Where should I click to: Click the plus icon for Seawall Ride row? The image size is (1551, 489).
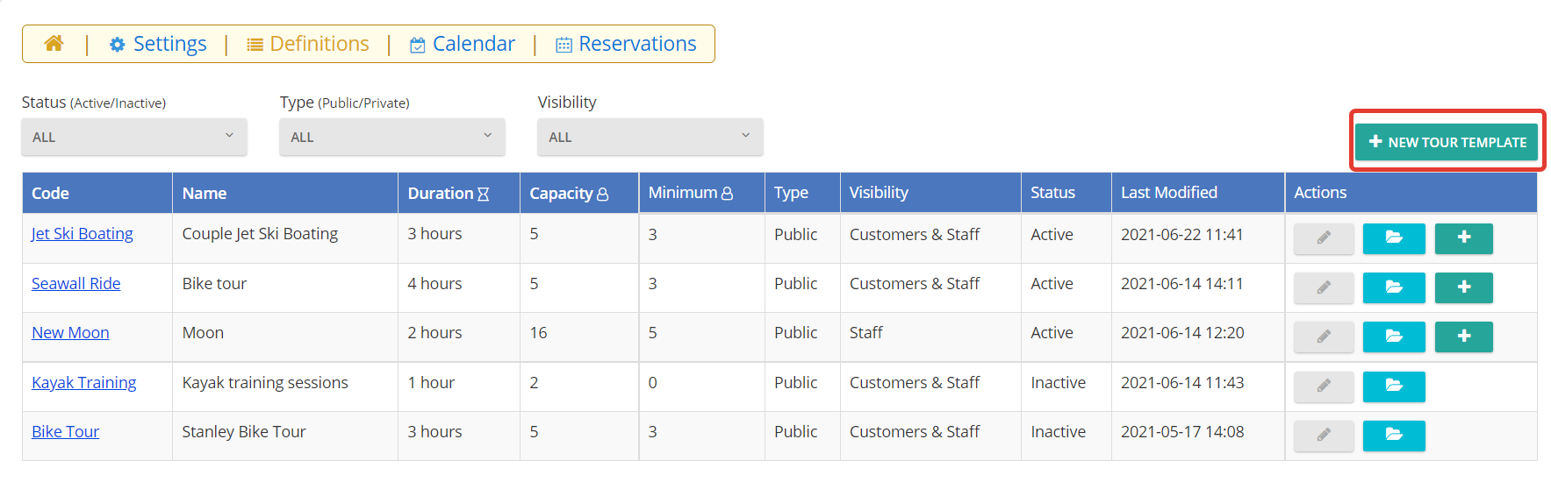(x=1464, y=287)
